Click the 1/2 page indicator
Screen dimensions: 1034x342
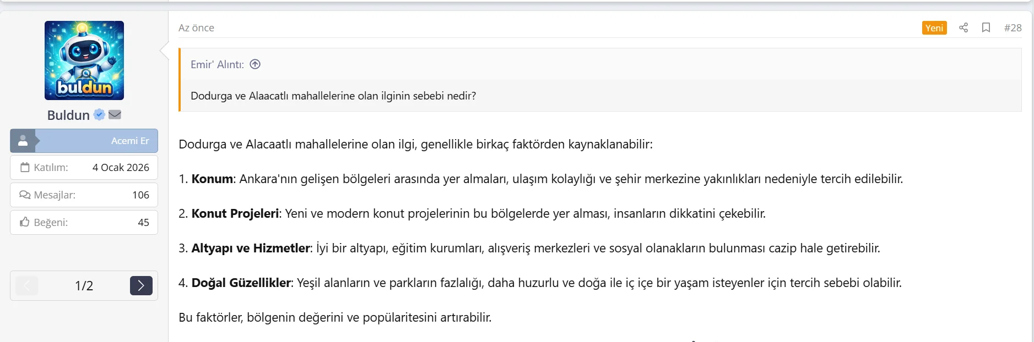tap(83, 285)
